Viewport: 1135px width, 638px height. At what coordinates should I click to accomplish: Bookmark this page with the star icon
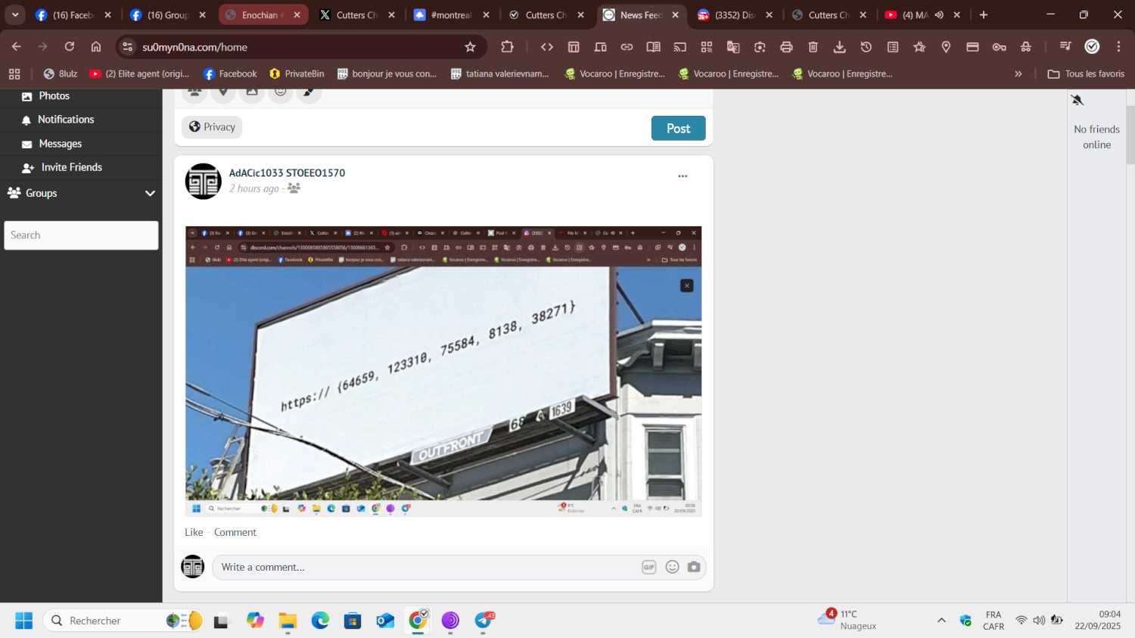[470, 47]
